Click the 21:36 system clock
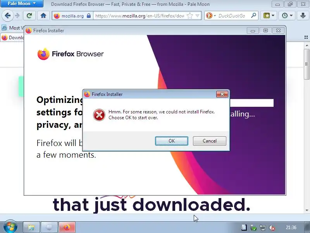310x233 pixels. [291, 228]
